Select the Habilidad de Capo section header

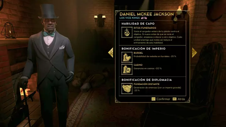click(x=138, y=24)
